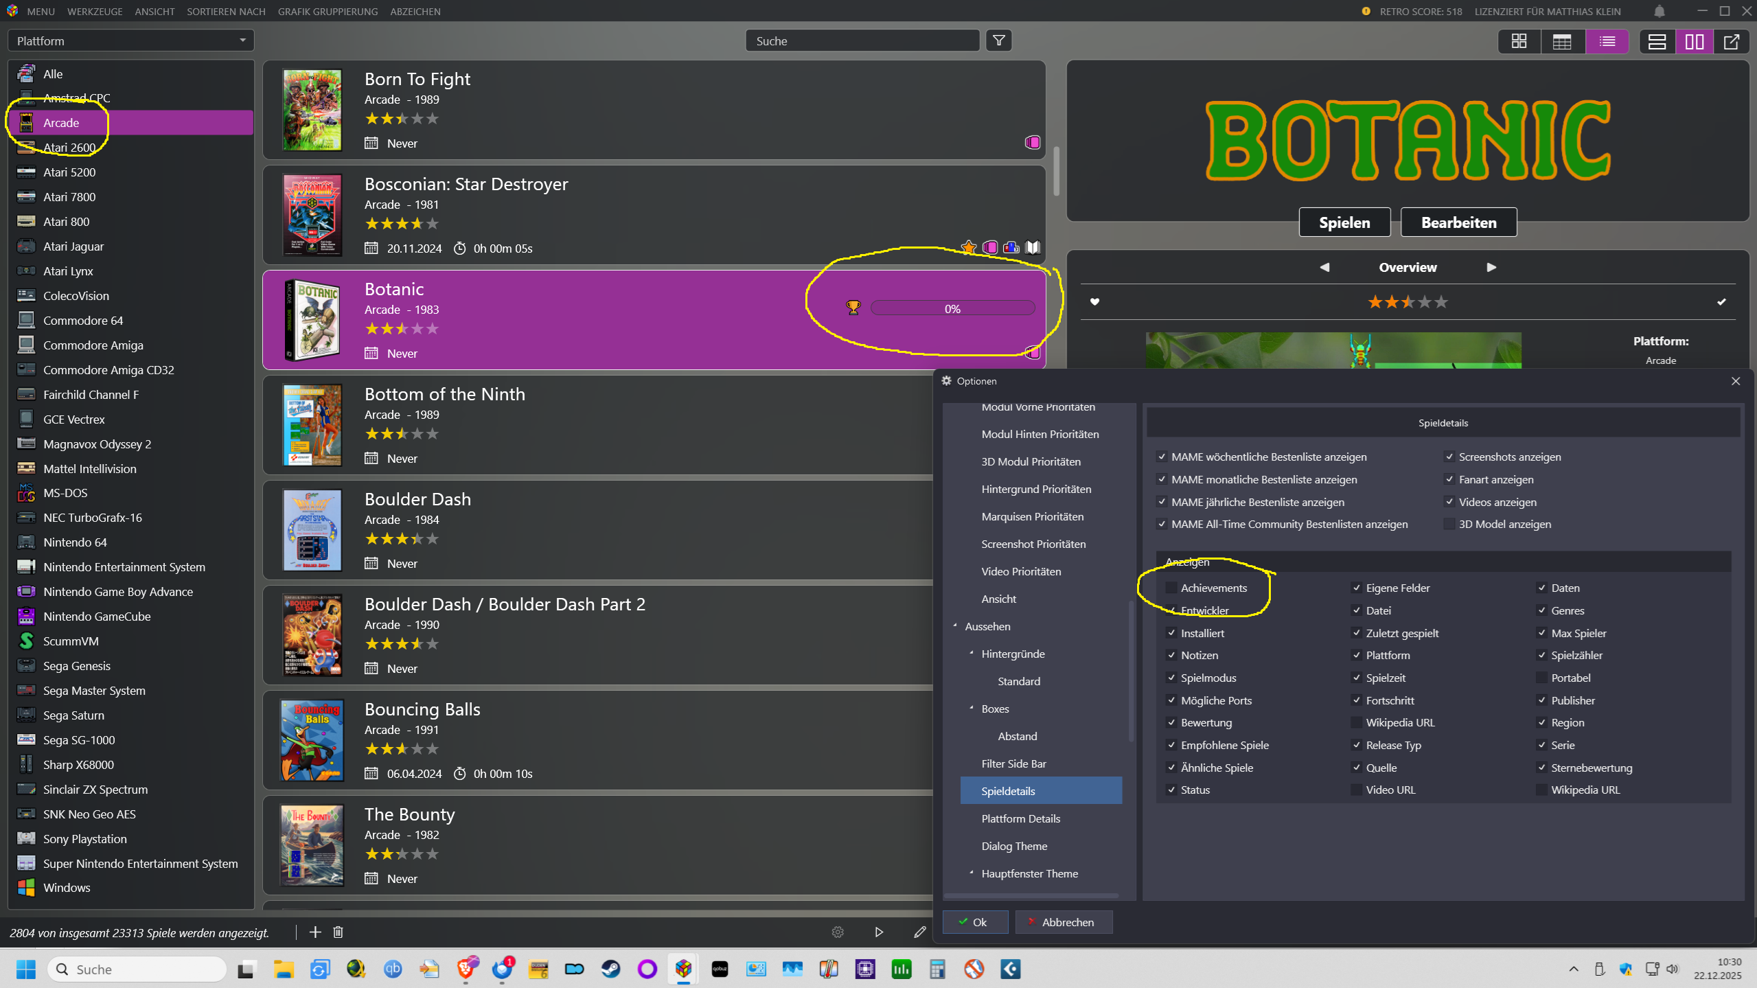
Task: Switch to grid tile view icon
Action: 1519,41
